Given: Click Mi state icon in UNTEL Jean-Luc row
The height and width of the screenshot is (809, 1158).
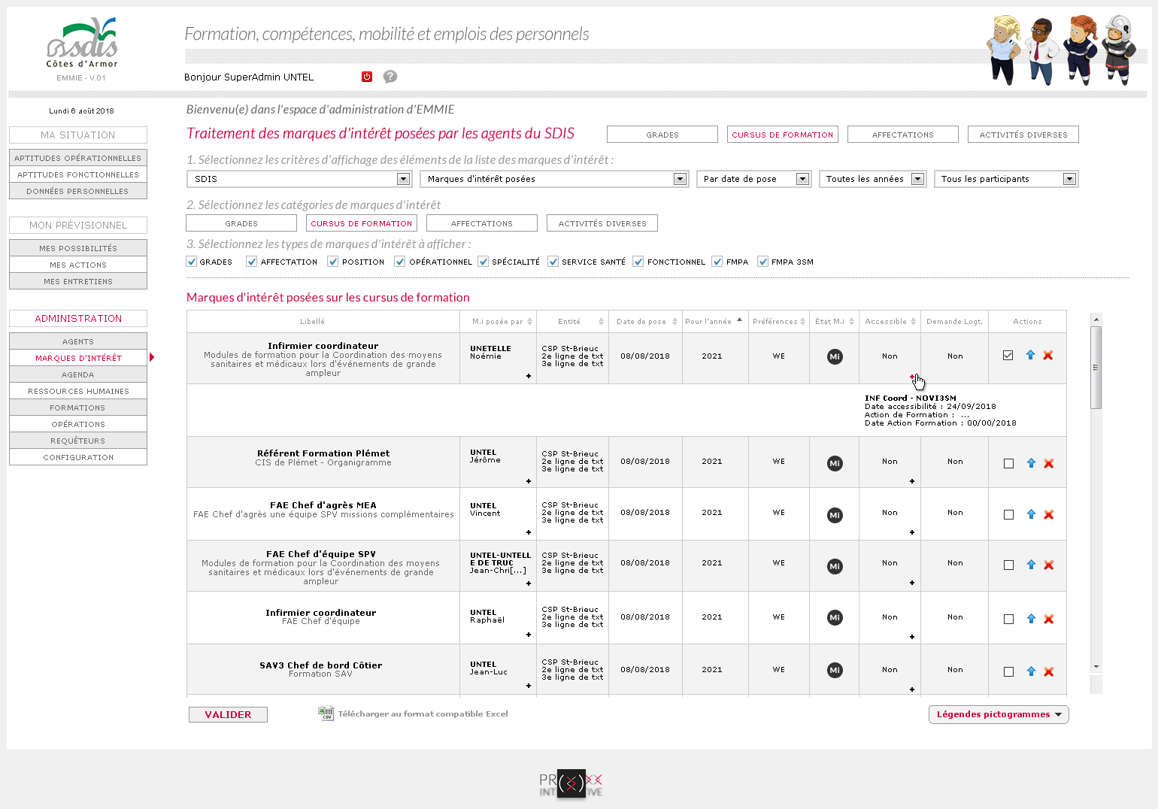Looking at the screenshot, I should [x=835, y=670].
